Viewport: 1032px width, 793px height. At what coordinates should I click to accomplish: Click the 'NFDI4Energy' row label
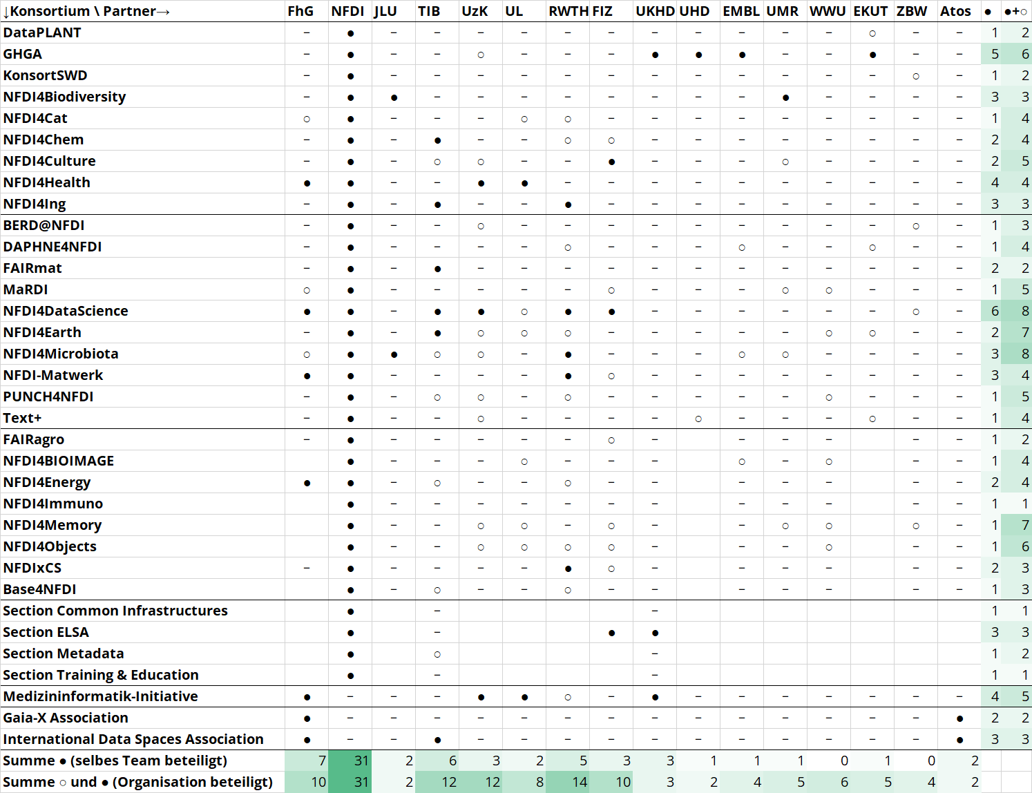(x=47, y=482)
